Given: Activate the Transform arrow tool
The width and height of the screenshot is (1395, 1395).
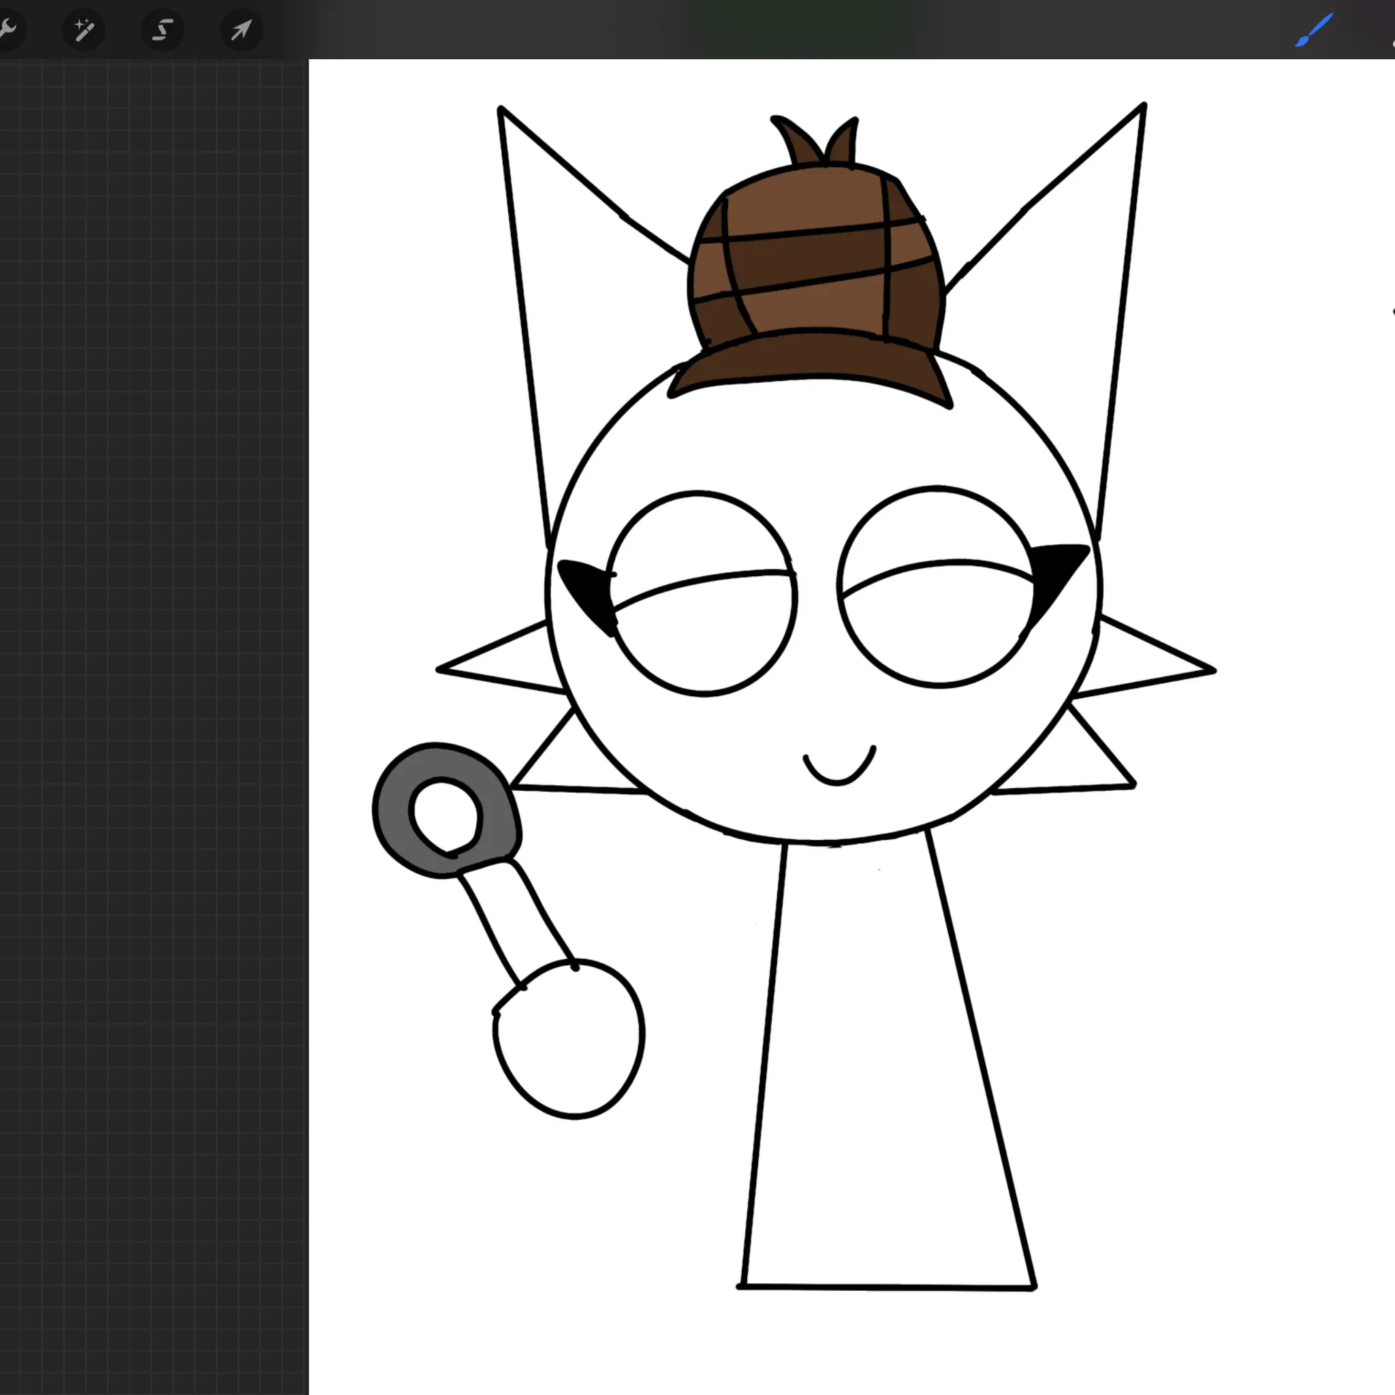Looking at the screenshot, I should (241, 31).
